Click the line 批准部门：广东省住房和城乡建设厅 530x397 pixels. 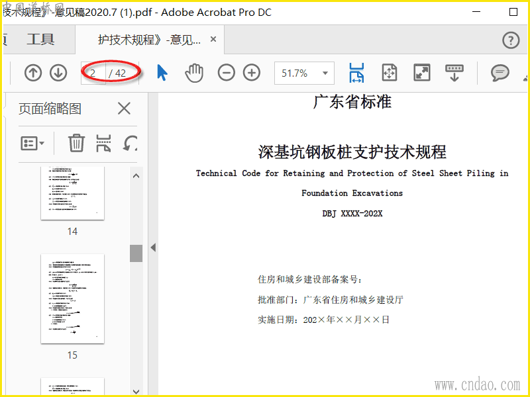tap(331, 300)
